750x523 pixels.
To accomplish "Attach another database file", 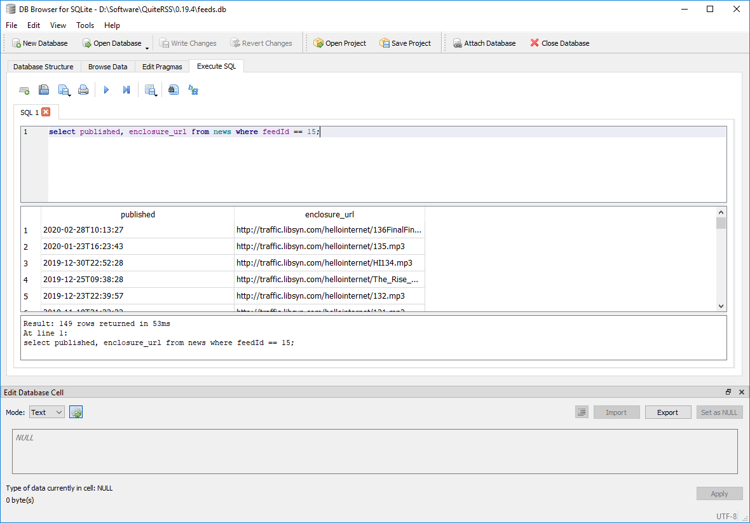I will click(484, 43).
